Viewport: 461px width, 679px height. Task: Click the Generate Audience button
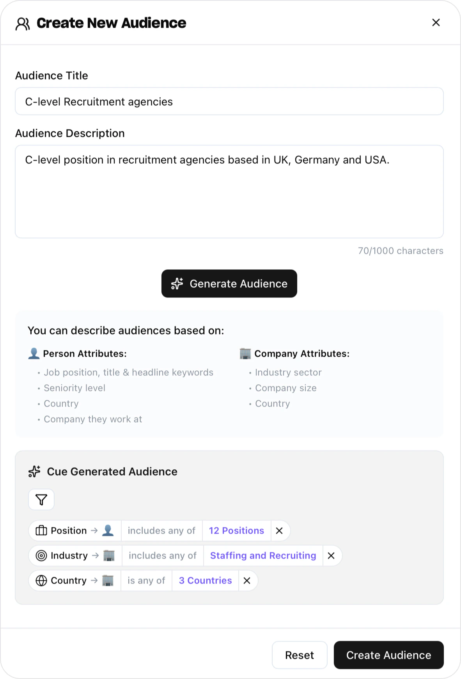point(229,283)
